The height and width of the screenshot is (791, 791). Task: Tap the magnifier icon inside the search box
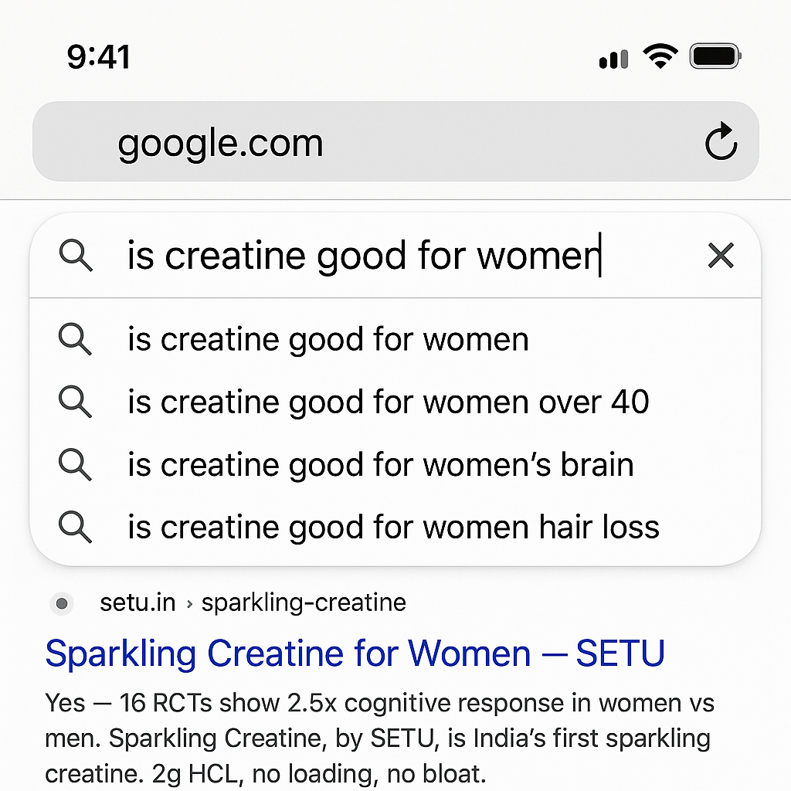pyautogui.click(x=76, y=255)
